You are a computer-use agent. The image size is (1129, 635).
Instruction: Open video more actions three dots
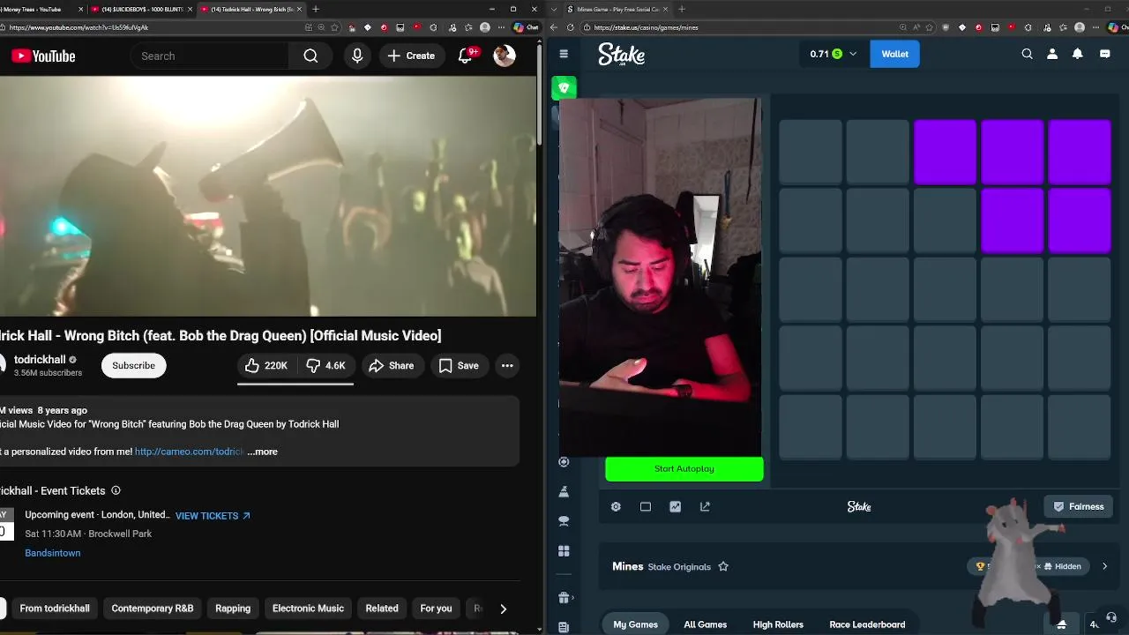click(507, 365)
